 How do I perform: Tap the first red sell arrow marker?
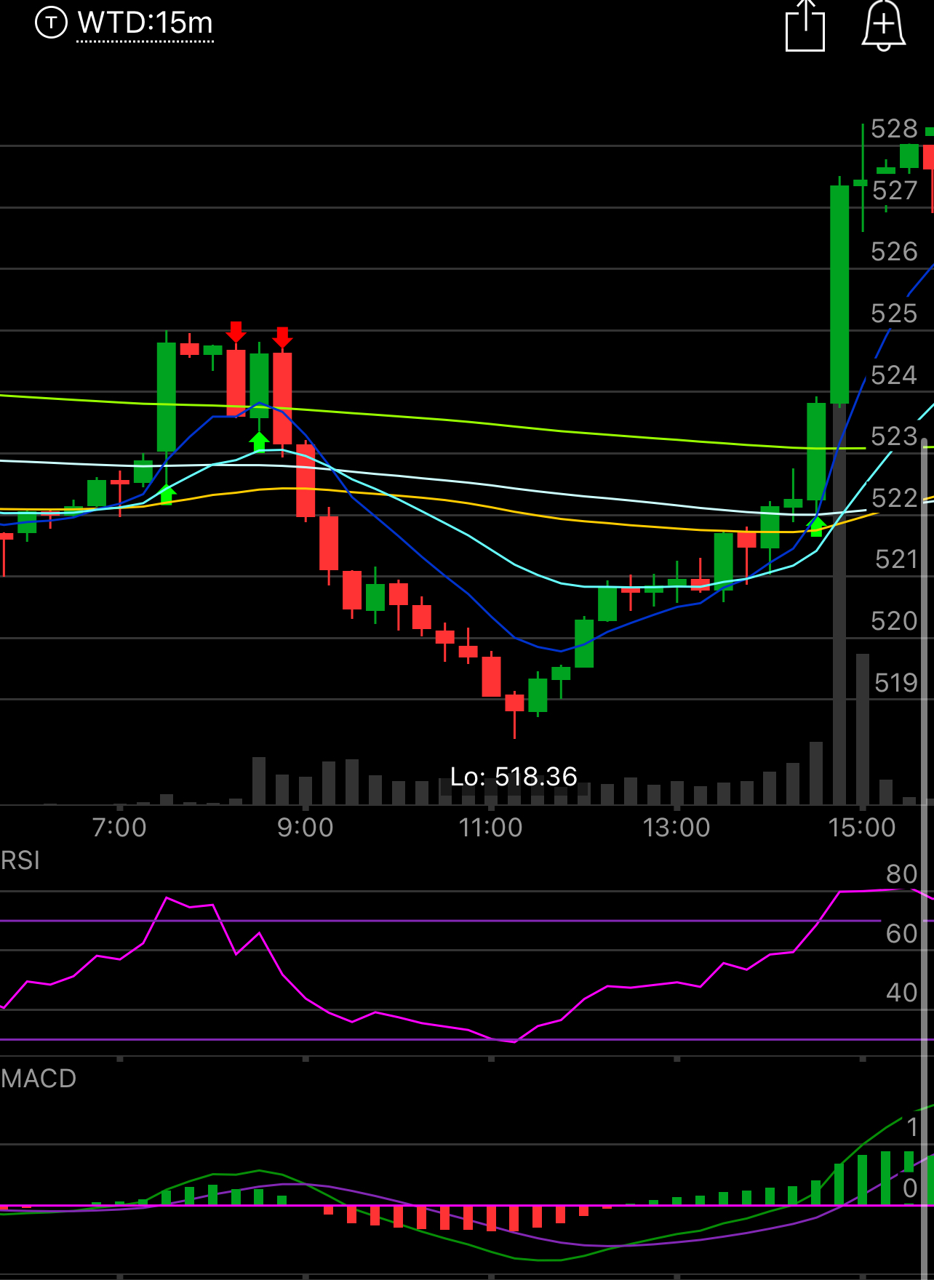click(236, 332)
